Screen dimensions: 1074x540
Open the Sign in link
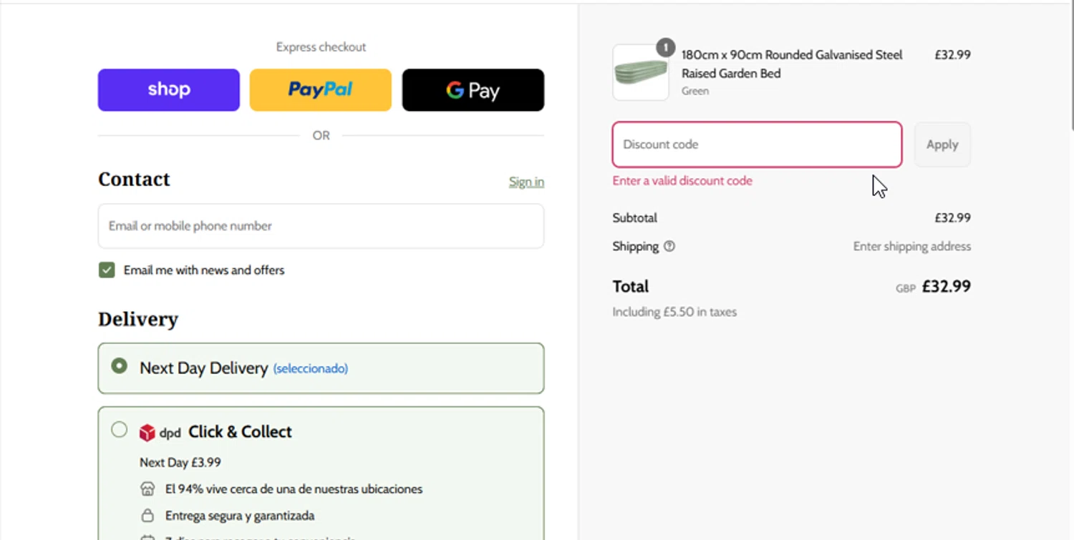526,182
